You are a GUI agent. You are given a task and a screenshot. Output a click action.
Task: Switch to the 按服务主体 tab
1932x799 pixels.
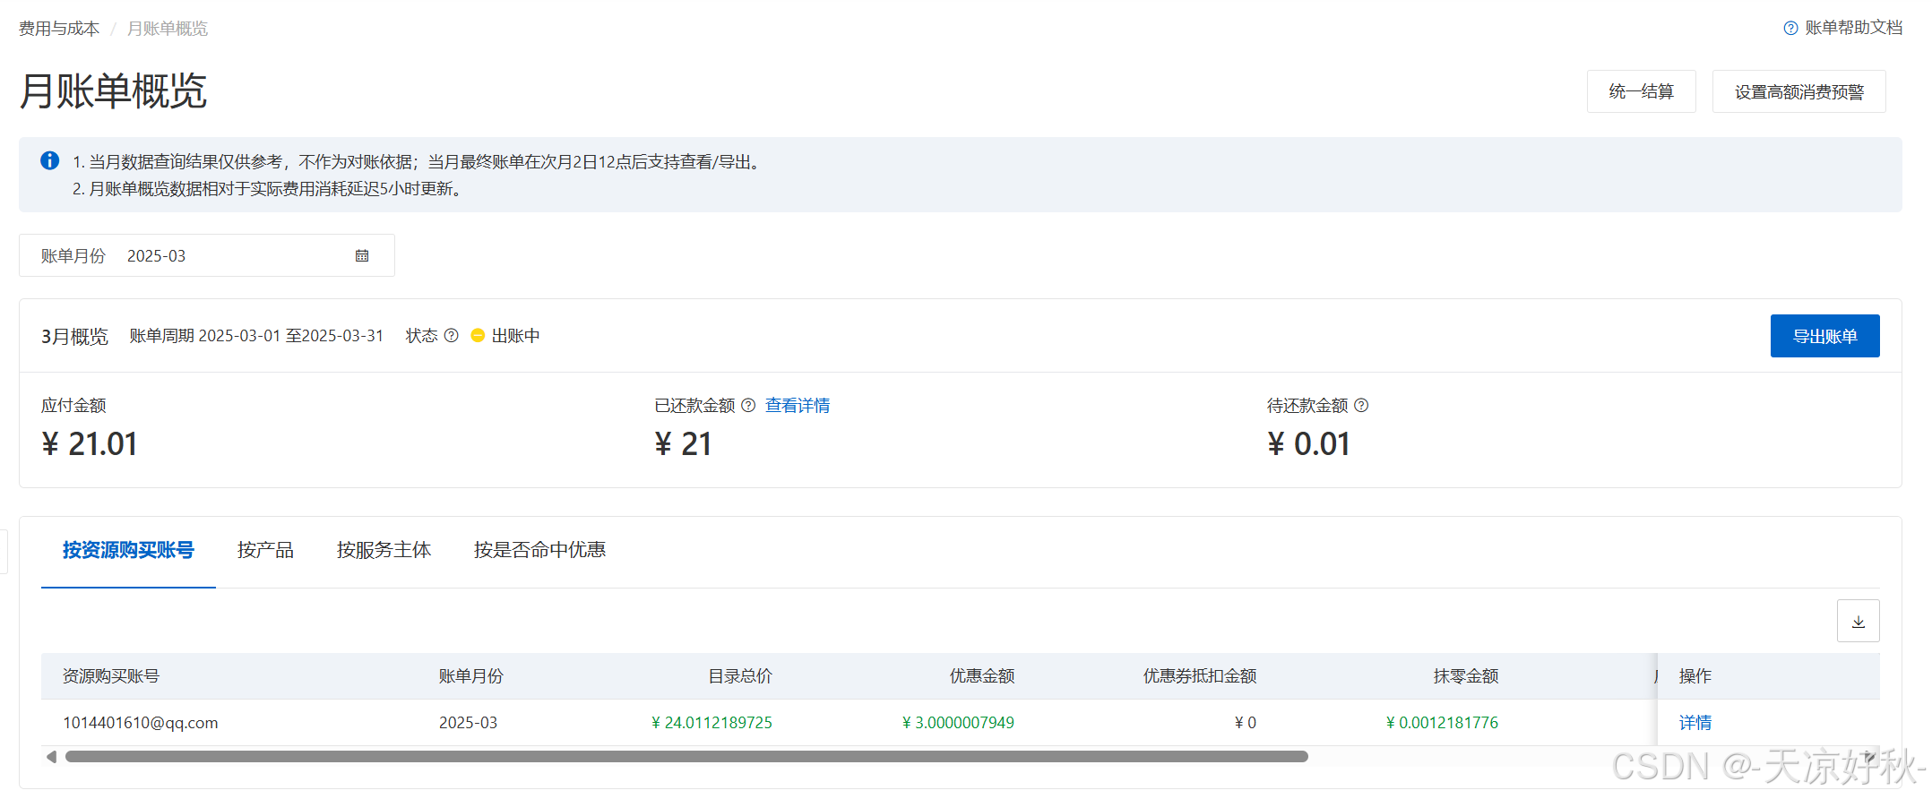(x=384, y=549)
